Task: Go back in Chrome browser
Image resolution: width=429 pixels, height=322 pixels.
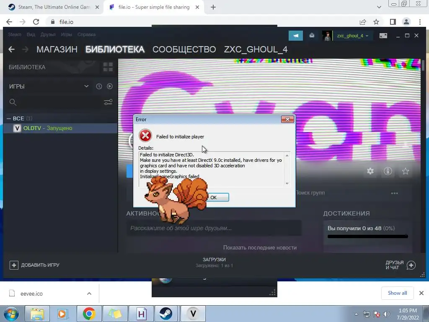Action: (9, 22)
